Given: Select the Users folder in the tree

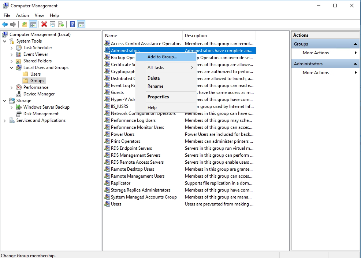Looking at the screenshot, I should tap(36, 74).
